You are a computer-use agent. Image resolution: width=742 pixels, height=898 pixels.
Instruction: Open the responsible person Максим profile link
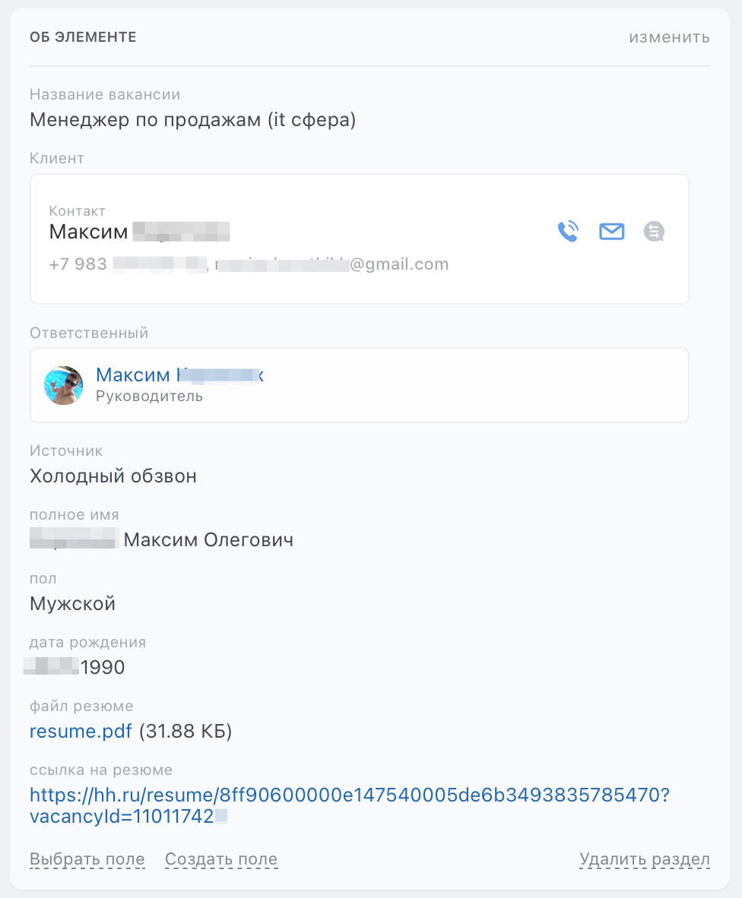tap(179, 375)
